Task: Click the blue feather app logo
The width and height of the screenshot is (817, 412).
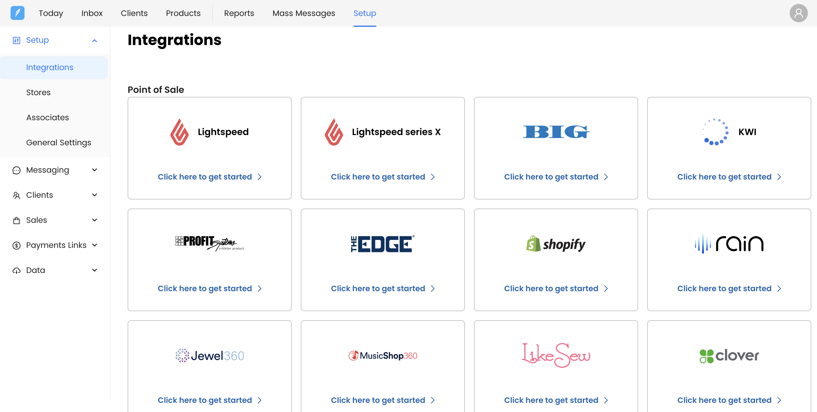Action: 17,13
